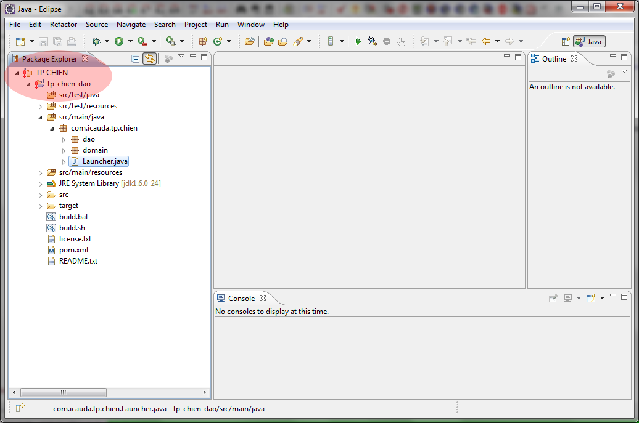Switch to the Java perspective button
This screenshot has width=639, height=423.
coord(589,41)
